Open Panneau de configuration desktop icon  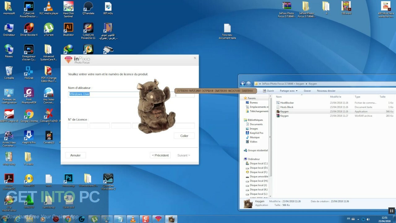(x=9, y=96)
